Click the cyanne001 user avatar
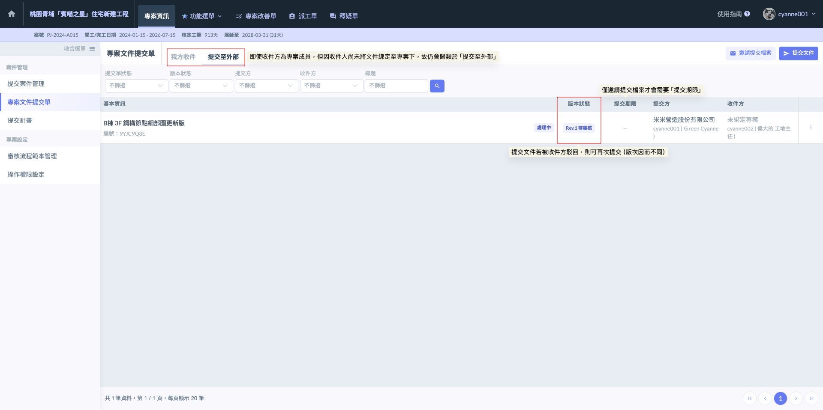Viewport: 823px width, 410px height. pyautogui.click(x=769, y=14)
